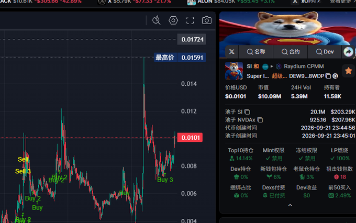Click the 查看更多 link
This screenshot has height=223, width=356.
click(342, 2)
